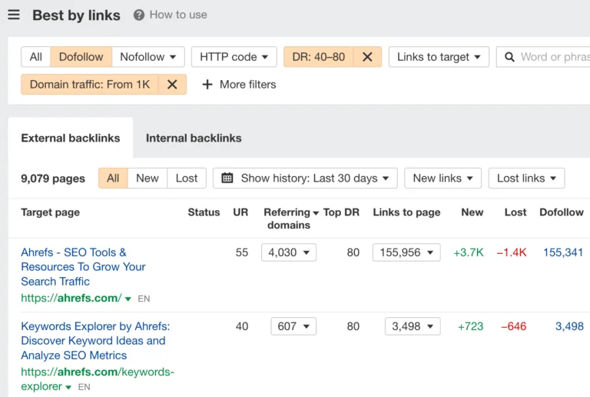Expand the keywords-explorer URL dropdown arrow
590x397 pixels.
coord(68,387)
